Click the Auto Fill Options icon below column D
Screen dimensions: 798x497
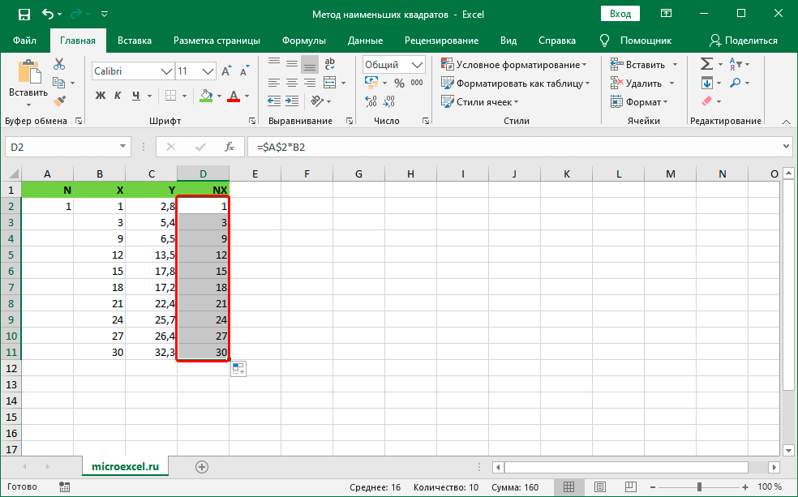(x=238, y=369)
